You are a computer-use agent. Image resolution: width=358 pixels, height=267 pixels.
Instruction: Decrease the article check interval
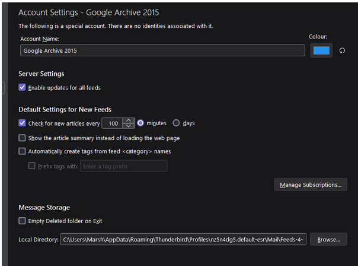[x=129, y=126]
